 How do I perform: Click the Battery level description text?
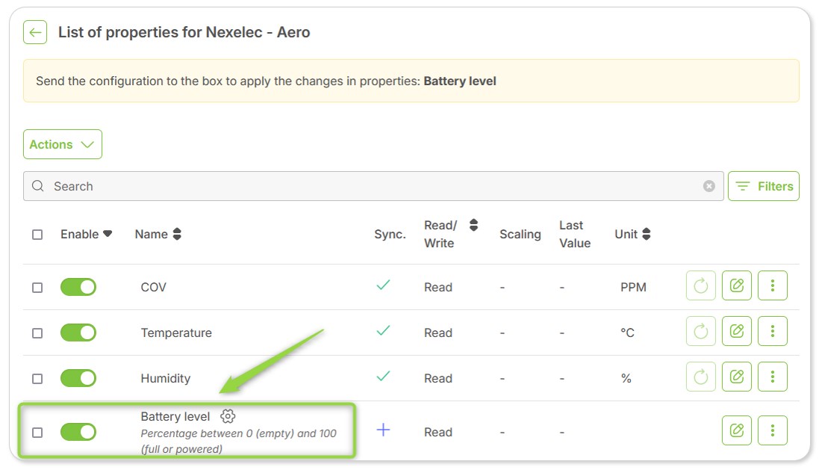pos(238,441)
